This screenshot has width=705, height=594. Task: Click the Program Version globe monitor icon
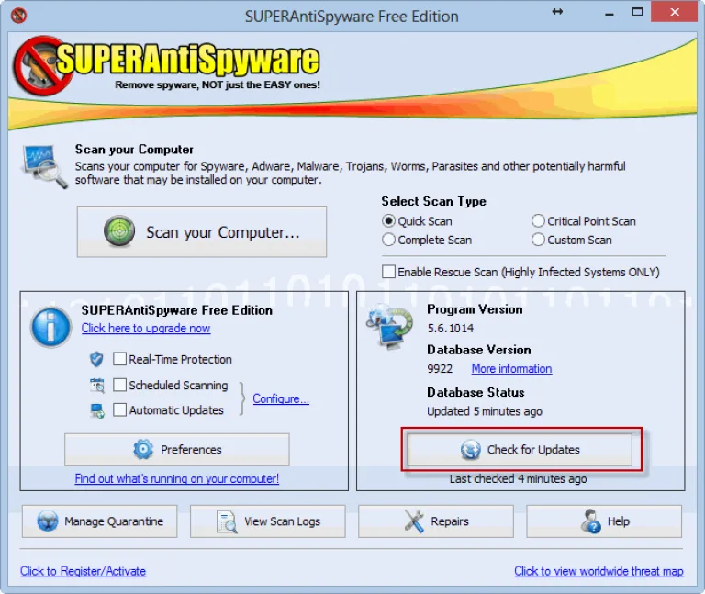tap(389, 327)
